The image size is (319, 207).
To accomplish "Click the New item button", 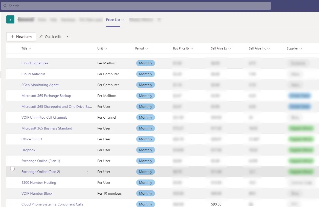I will (21, 37).
